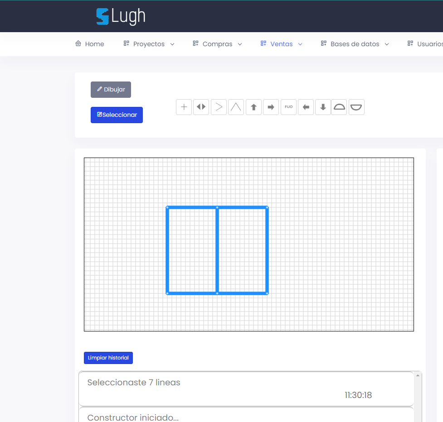Click the up arrow toolbar icon
The width and height of the screenshot is (443, 422).
coord(253,107)
